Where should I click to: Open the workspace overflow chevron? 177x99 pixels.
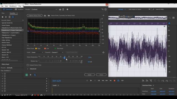point(149,9)
